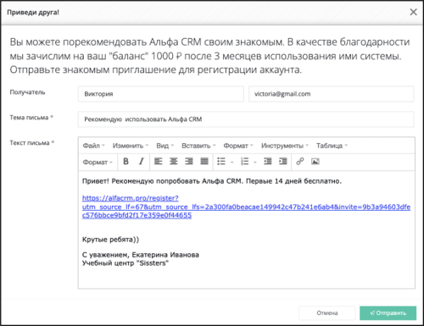Open the Инструменты menu
Image resolution: width=424 pixels, height=326 pixels.
click(x=285, y=146)
